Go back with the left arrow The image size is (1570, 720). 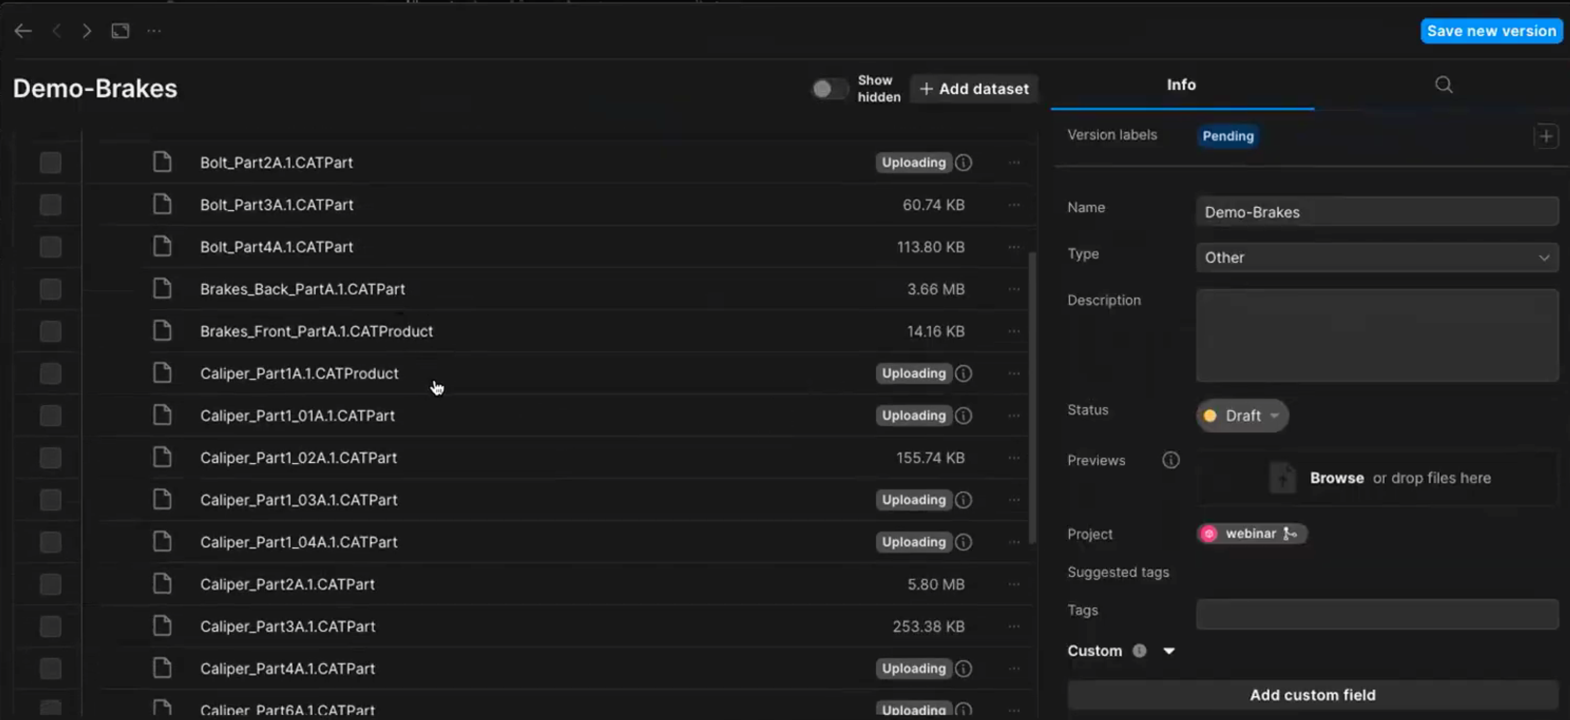[23, 31]
